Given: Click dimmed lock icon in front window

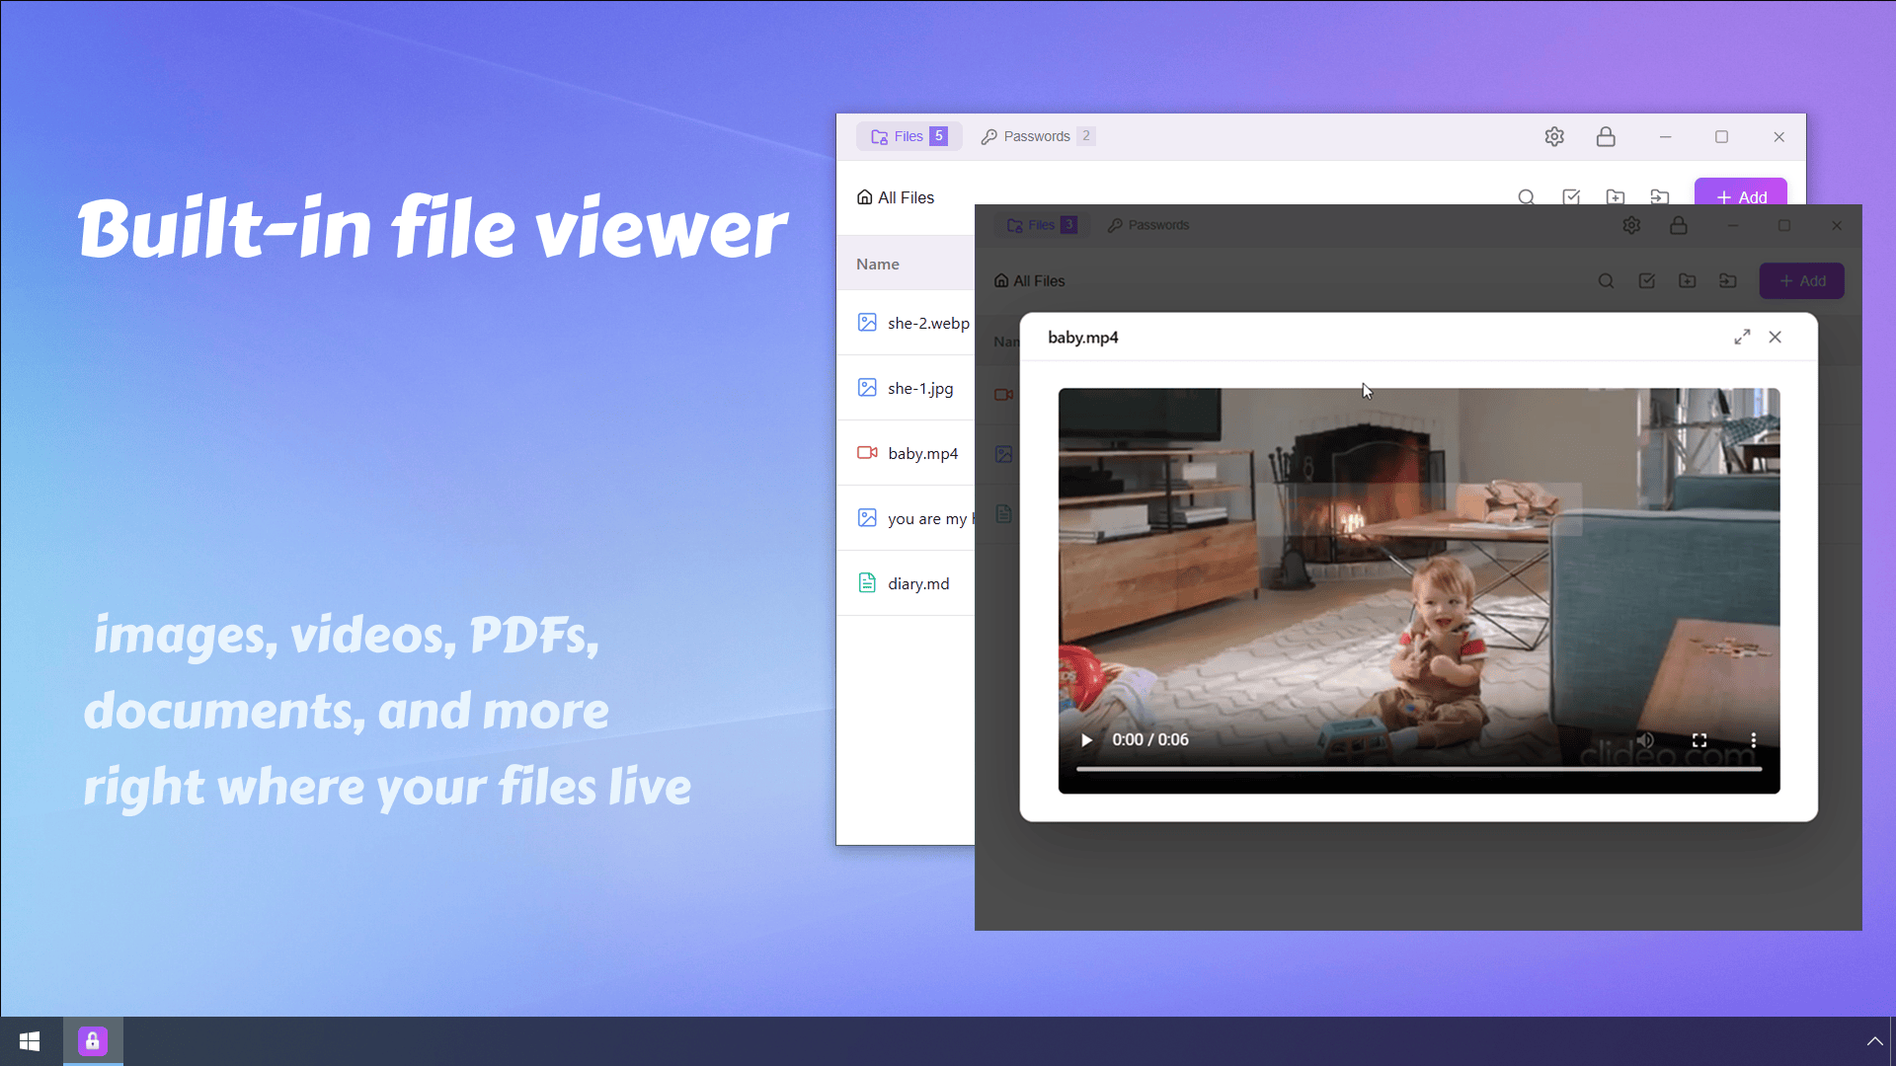Looking at the screenshot, I should [x=1679, y=225].
